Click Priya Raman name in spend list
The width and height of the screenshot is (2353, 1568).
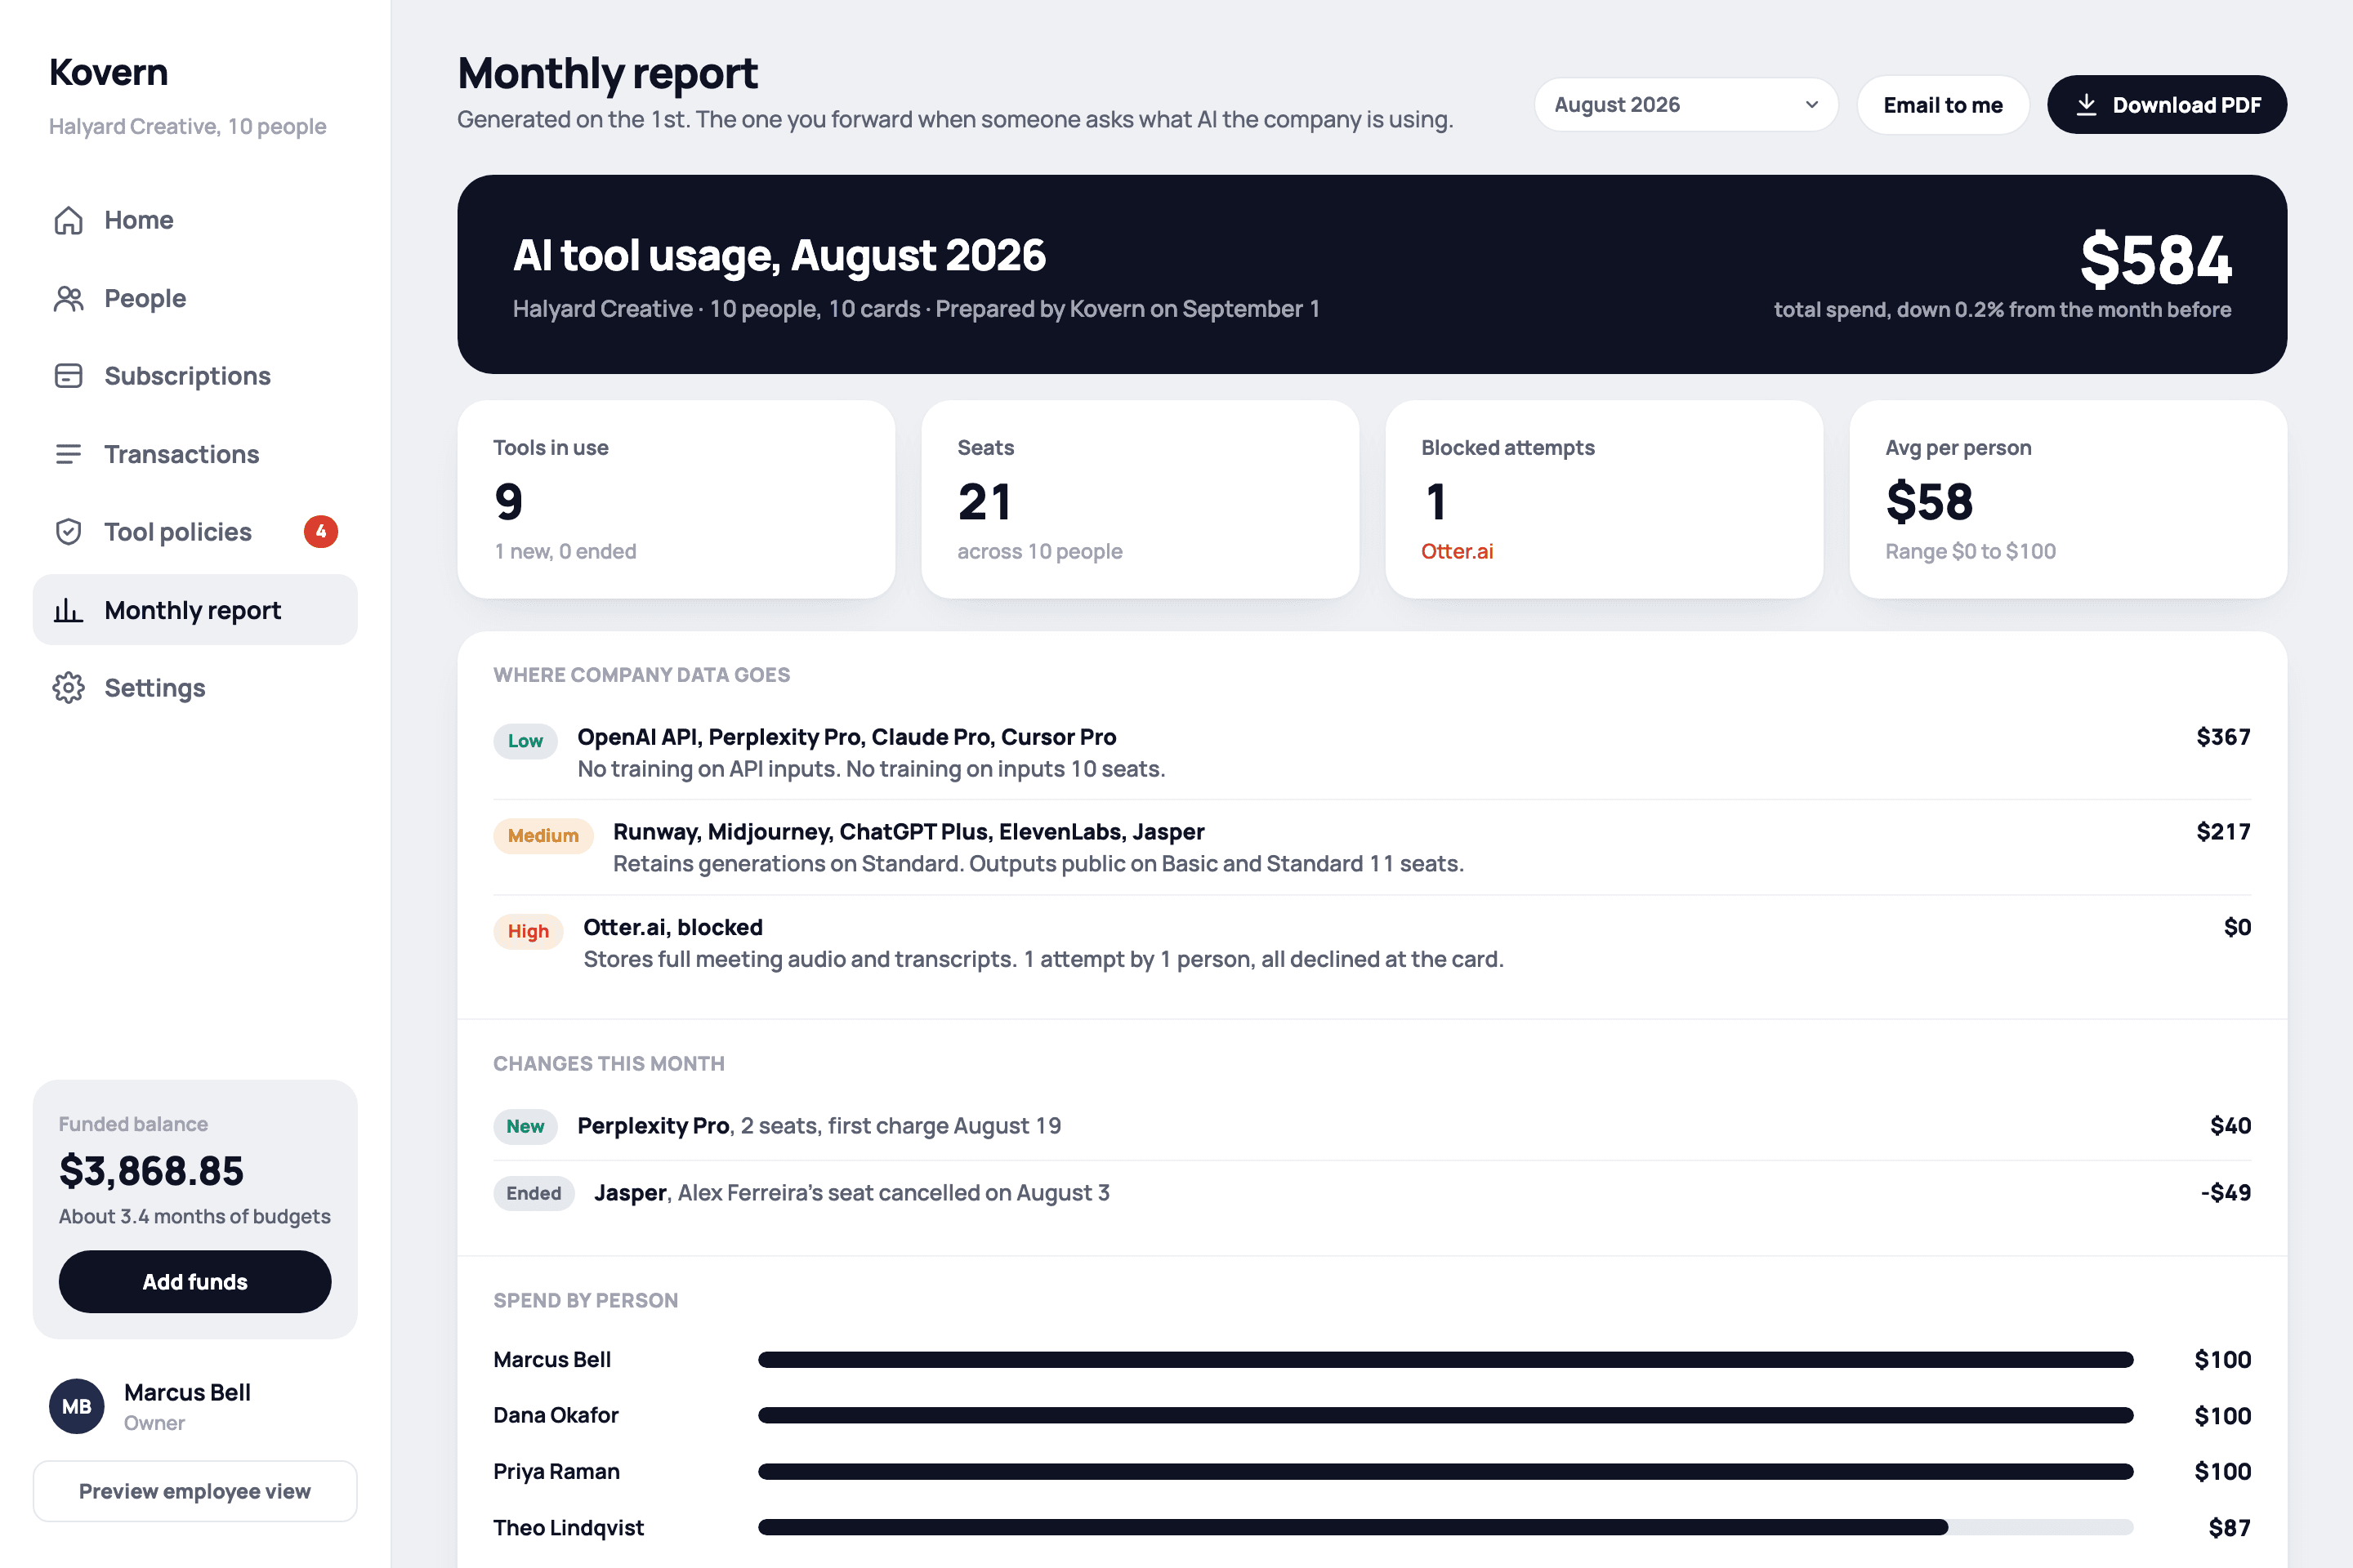tap(556, 1472)
